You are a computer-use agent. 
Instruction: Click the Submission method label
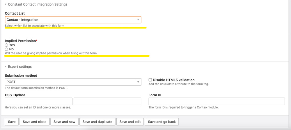(x=21, y=76)
